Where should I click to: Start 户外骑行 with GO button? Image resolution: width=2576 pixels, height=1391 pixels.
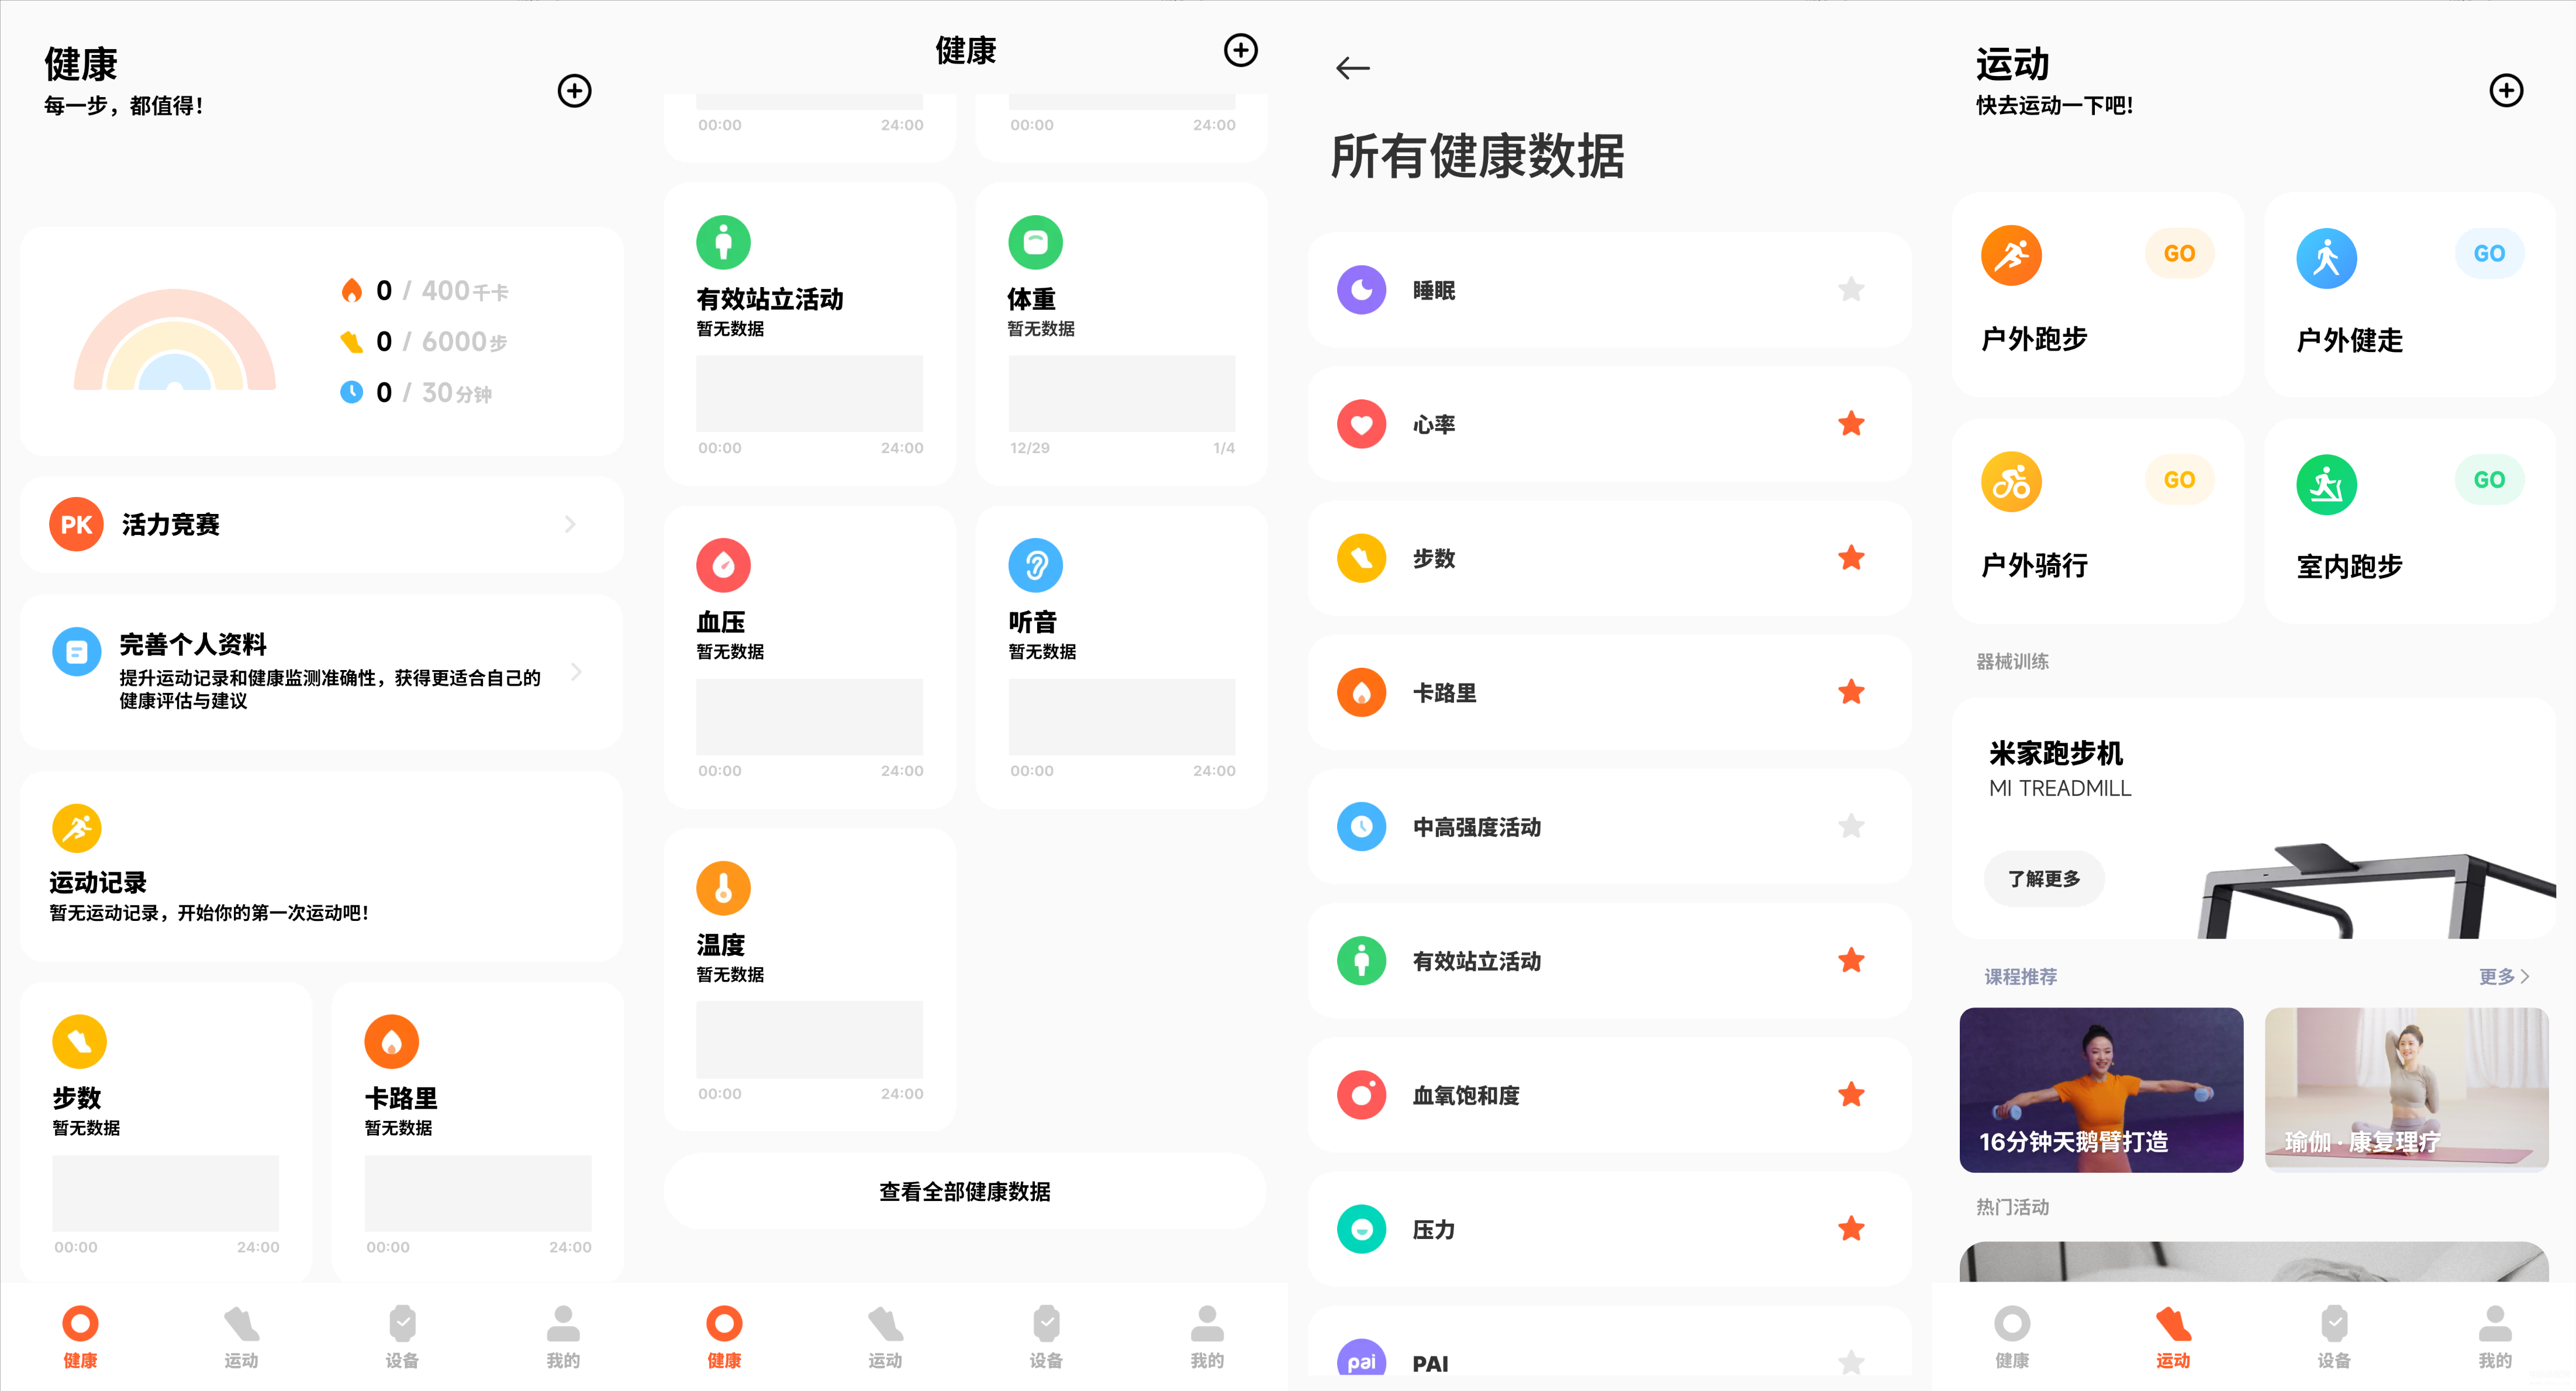pos(2179,480)
